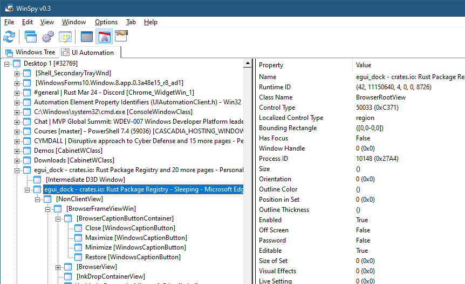Select the Chat MVP Global Summit item

[138, 122]
